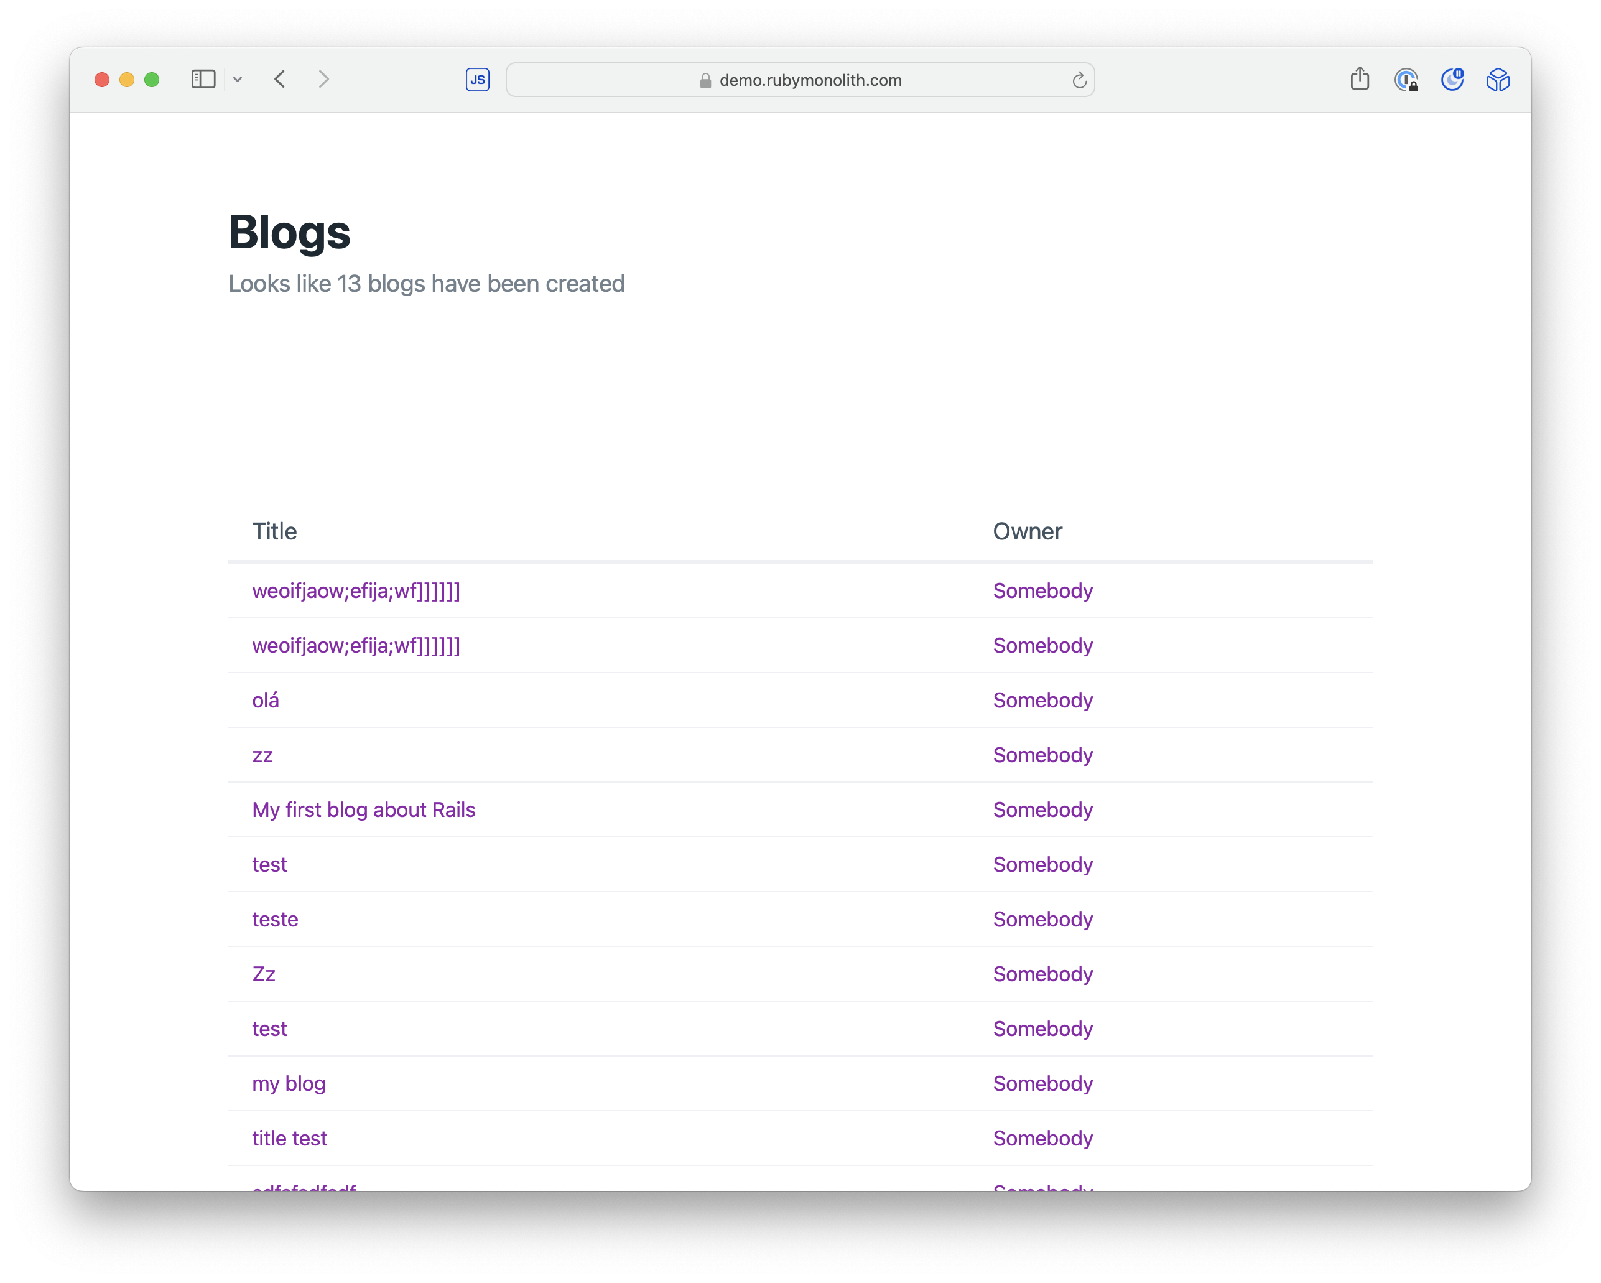Expand the sidebar tab group dropdown arrow

pos(238,80)
